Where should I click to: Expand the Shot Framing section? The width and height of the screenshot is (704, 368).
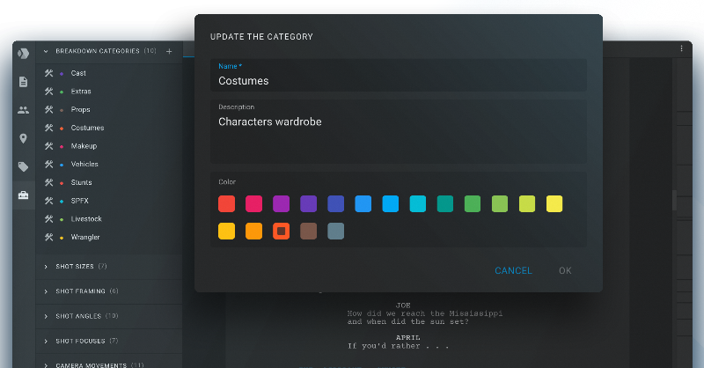pos(46,291)
